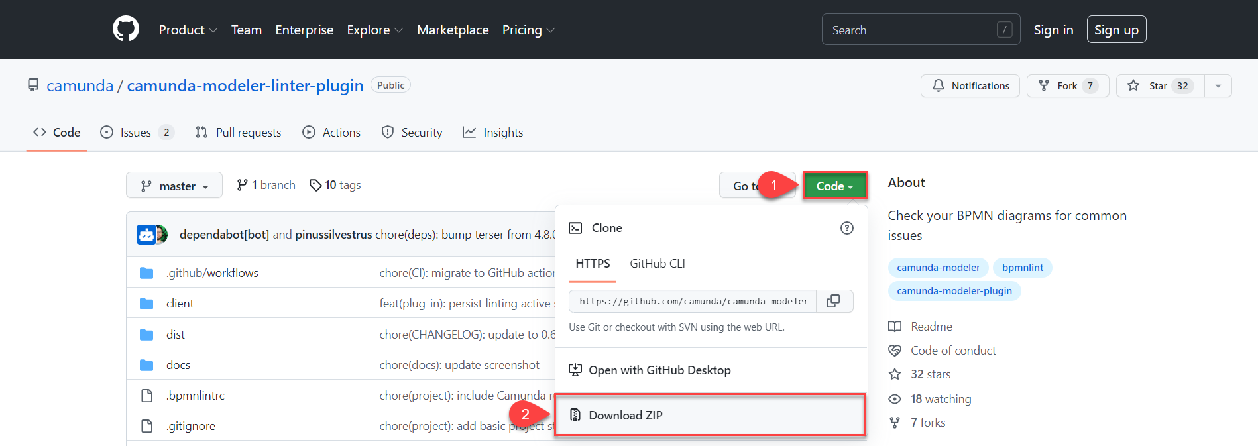Open the dropdown arrow next to Star

(x=1218, y=85)
